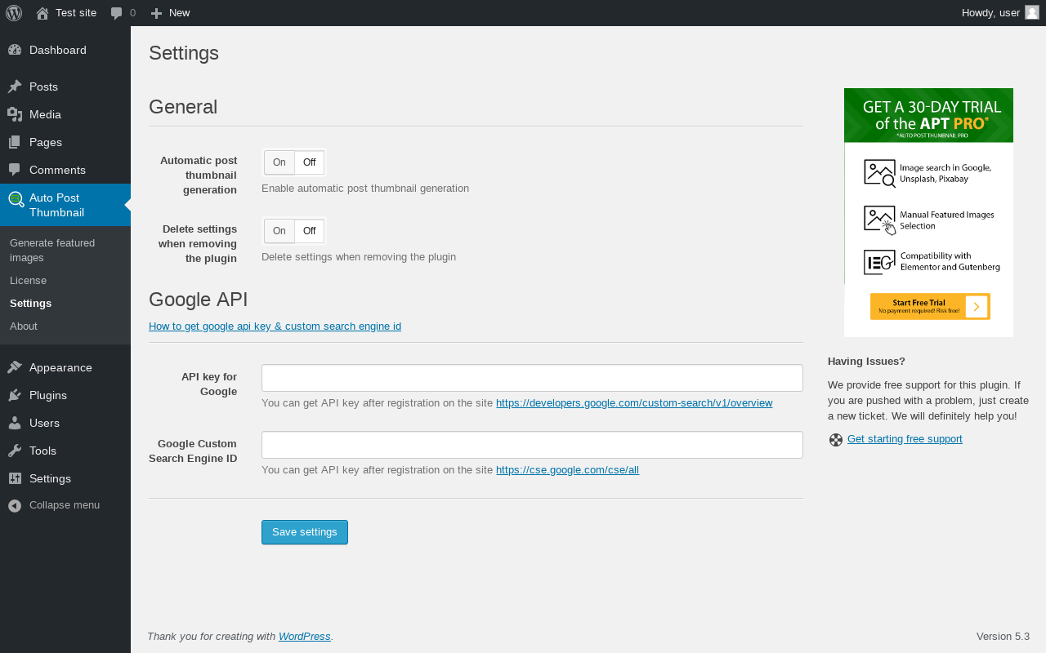Open the Howdy, user account menu
Viewport: 1046px width, 653px height.
(x=990, y=13)
